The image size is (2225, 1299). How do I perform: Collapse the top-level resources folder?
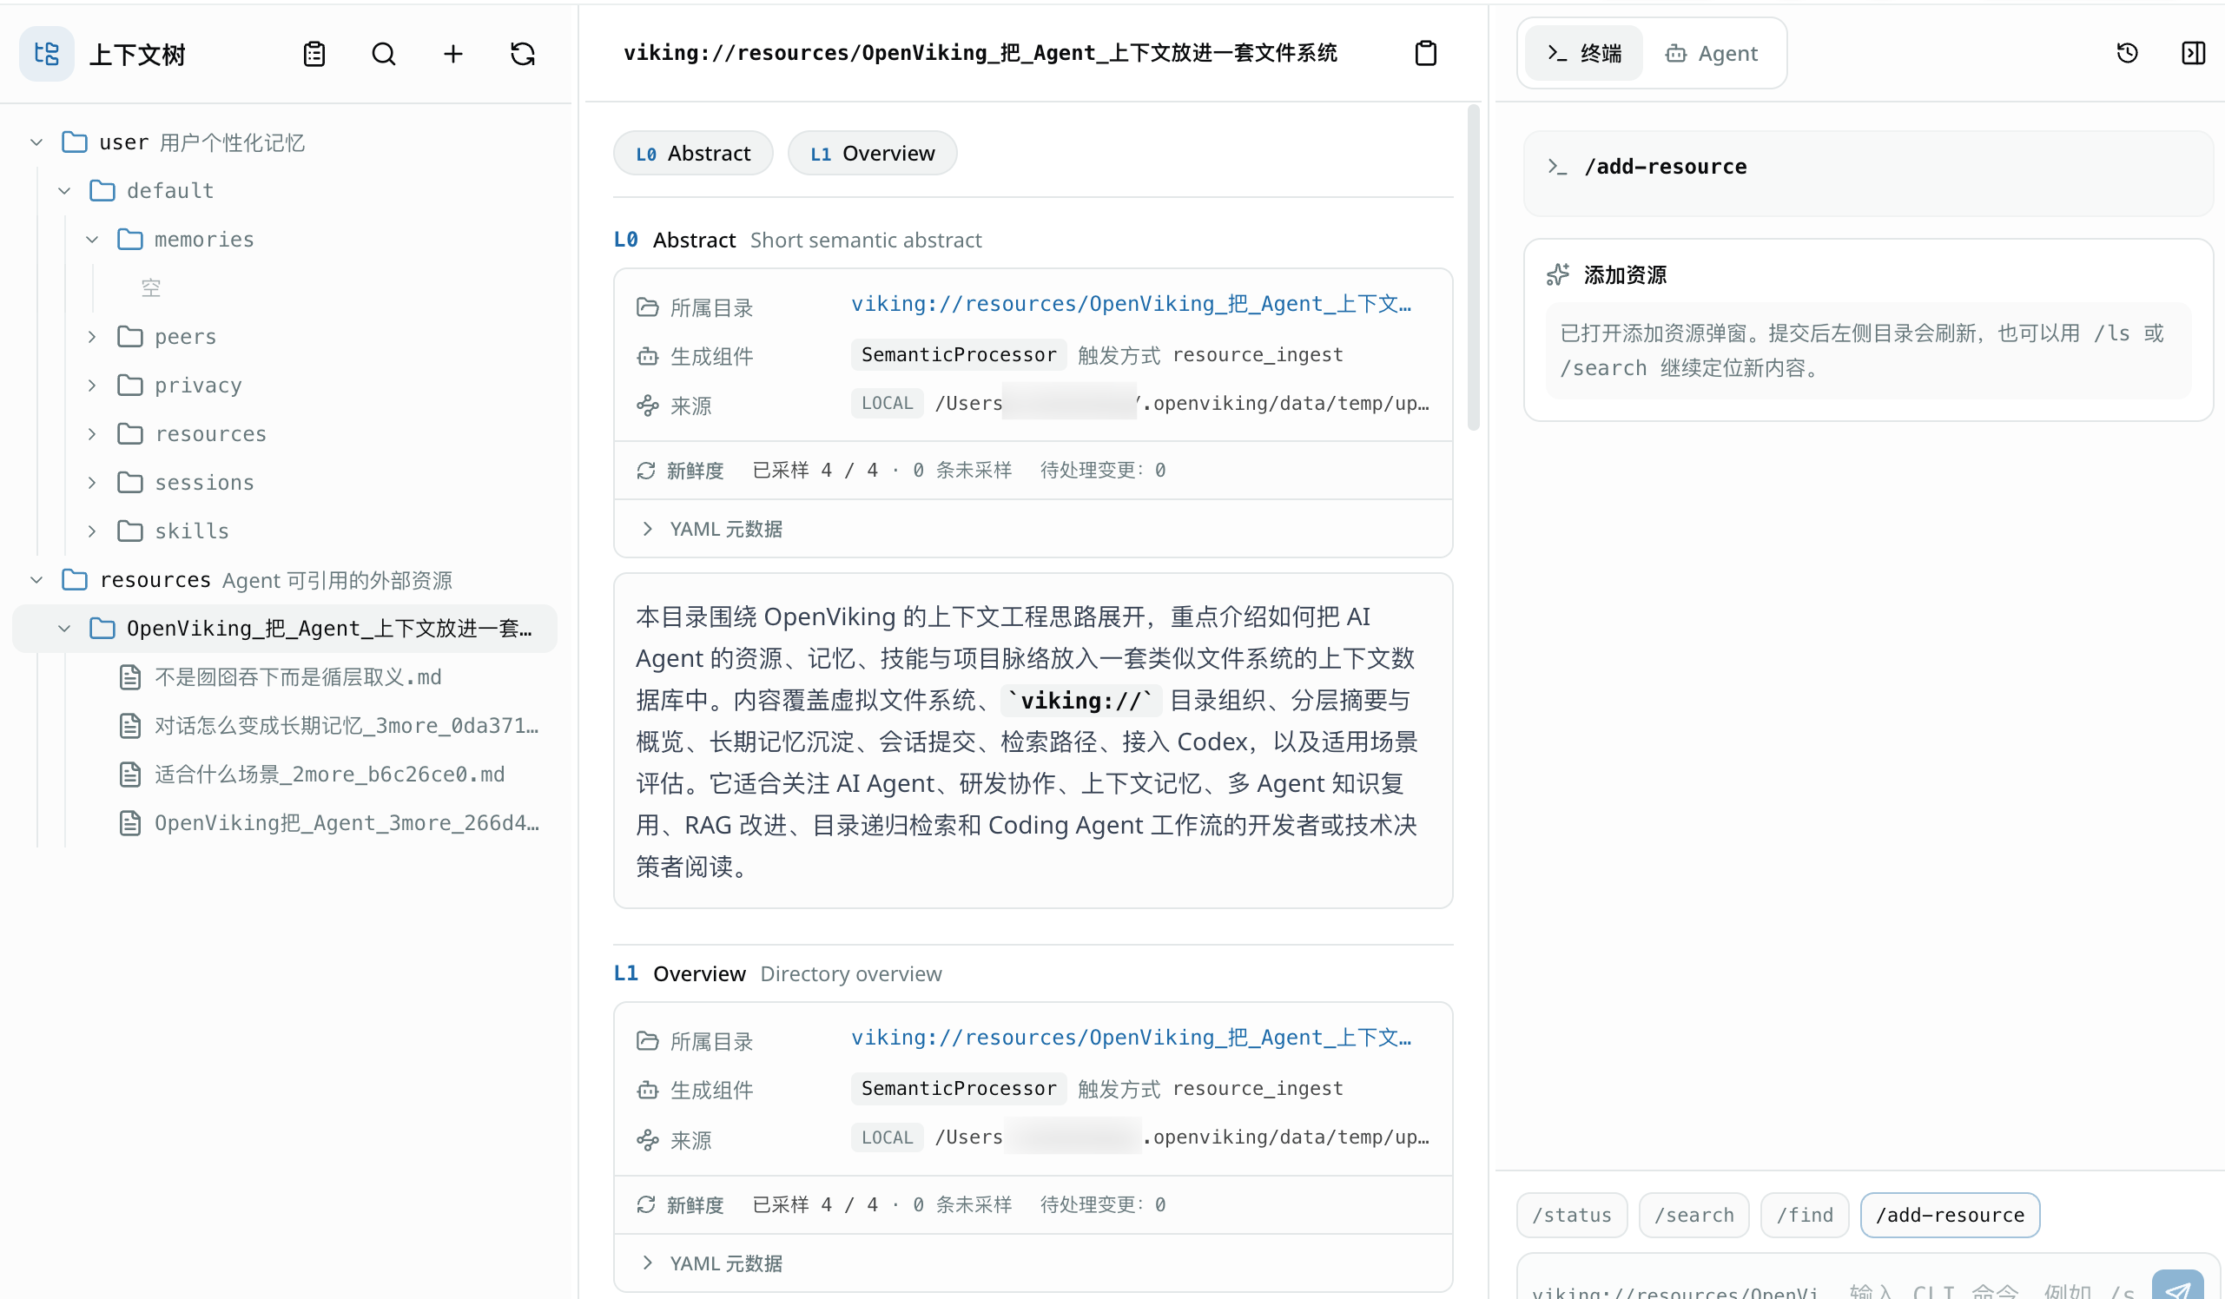tap(36, 580)
